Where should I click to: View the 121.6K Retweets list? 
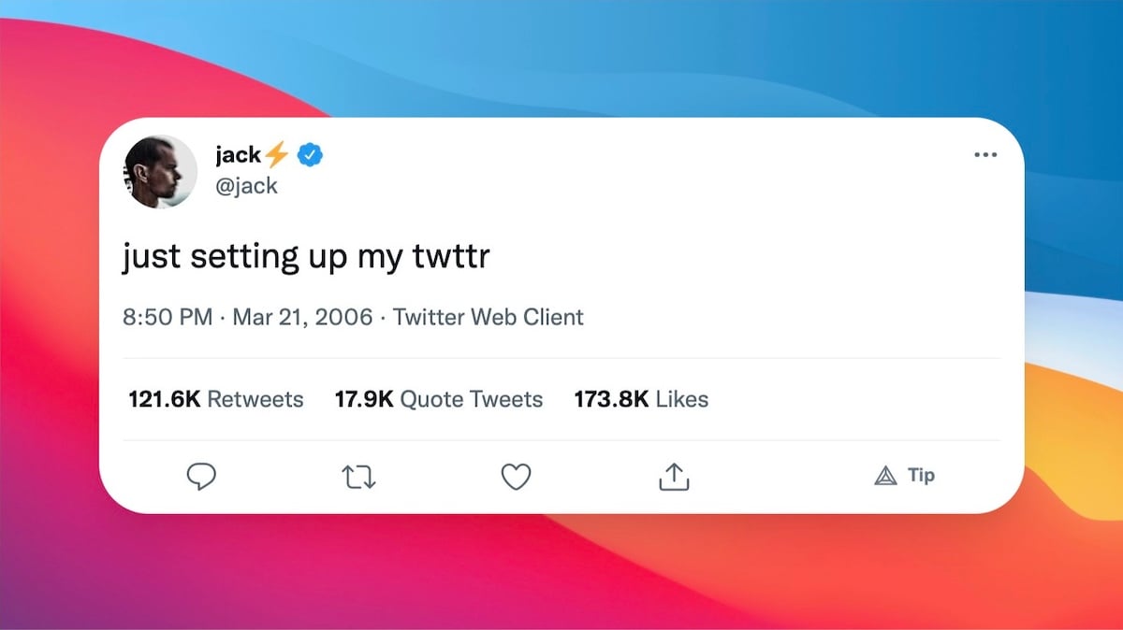click(x=215, y=399)
